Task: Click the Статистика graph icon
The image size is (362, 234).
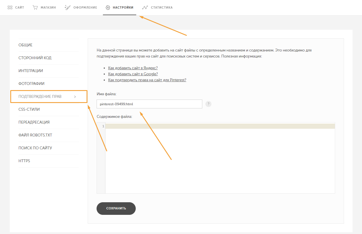Action: (x=145, y=7)
